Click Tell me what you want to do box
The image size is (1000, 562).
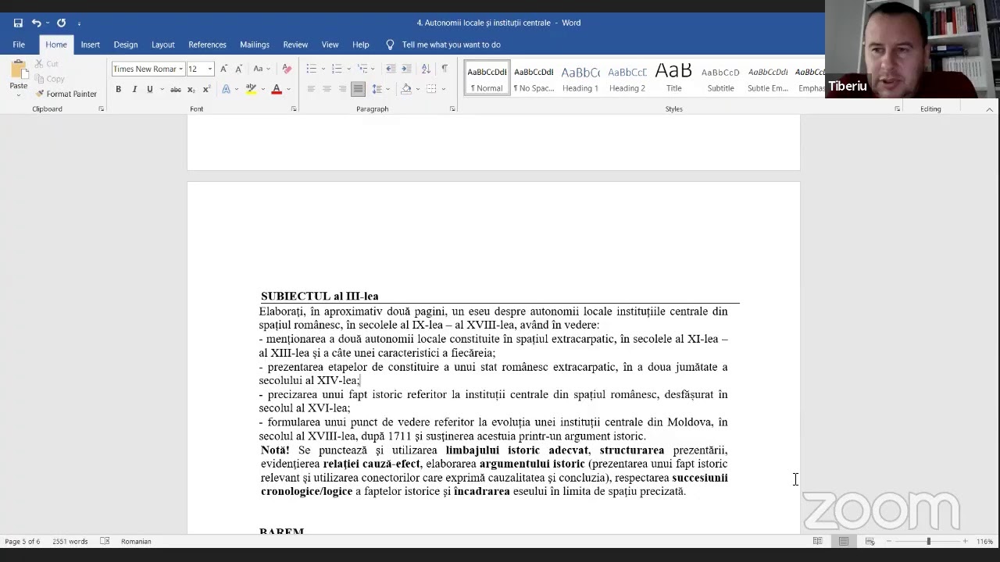(451, 44)
